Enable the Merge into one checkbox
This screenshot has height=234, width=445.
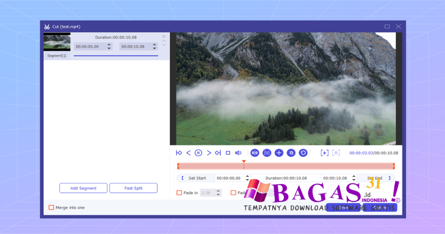pos(51,207)
